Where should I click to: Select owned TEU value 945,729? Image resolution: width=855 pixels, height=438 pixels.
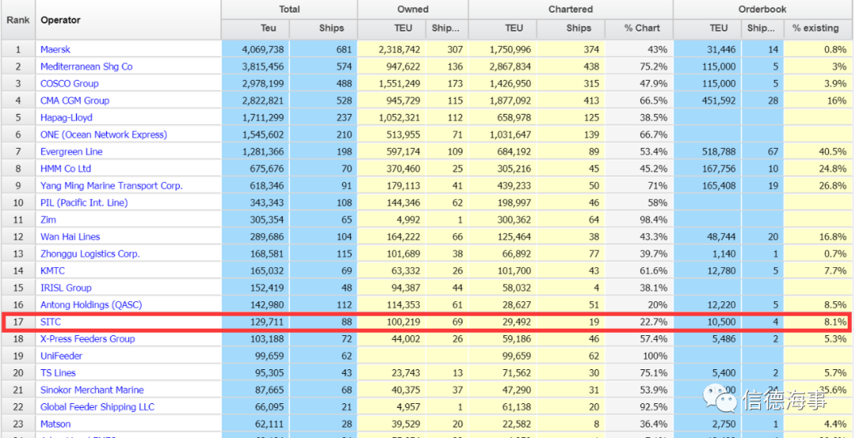tap(402, 100)
